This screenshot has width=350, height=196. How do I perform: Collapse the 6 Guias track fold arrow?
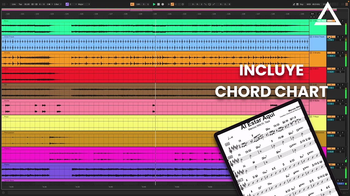tap(311, 101)
